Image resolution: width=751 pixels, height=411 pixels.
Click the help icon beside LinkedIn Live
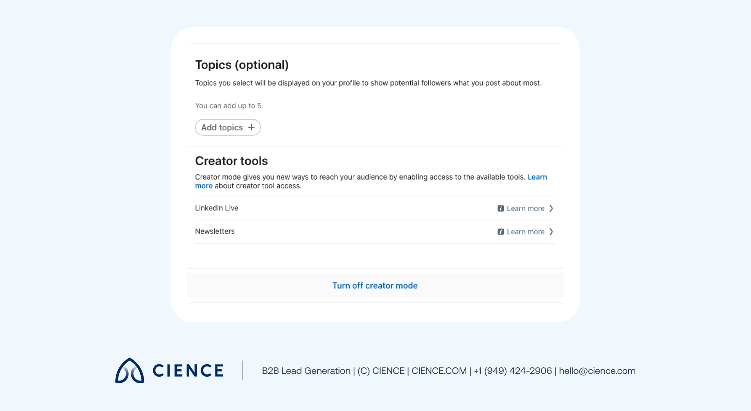pyautogui.click(x=500, y=208)
